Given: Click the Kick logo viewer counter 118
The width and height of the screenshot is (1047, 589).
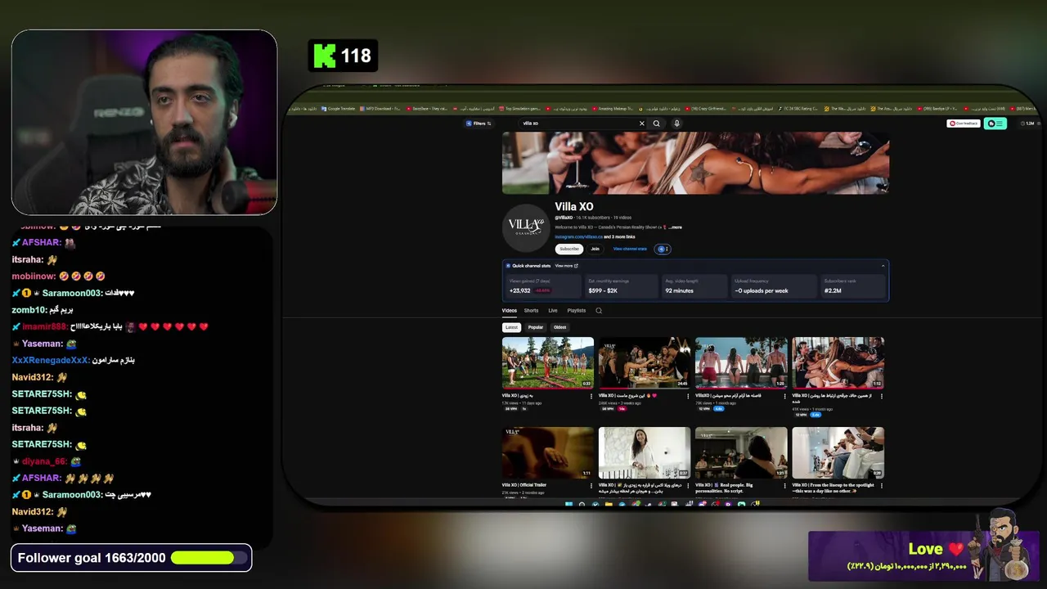Looking at the screenshot, I should tap(343, 56).
